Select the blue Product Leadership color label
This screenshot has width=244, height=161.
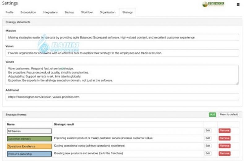pos(29,154)
